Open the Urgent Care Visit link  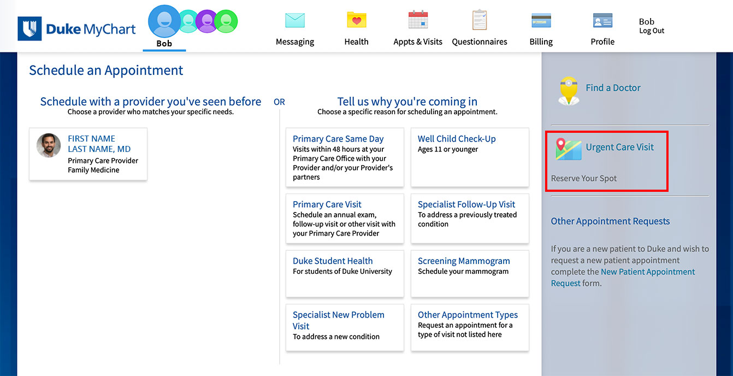(620, 147)
